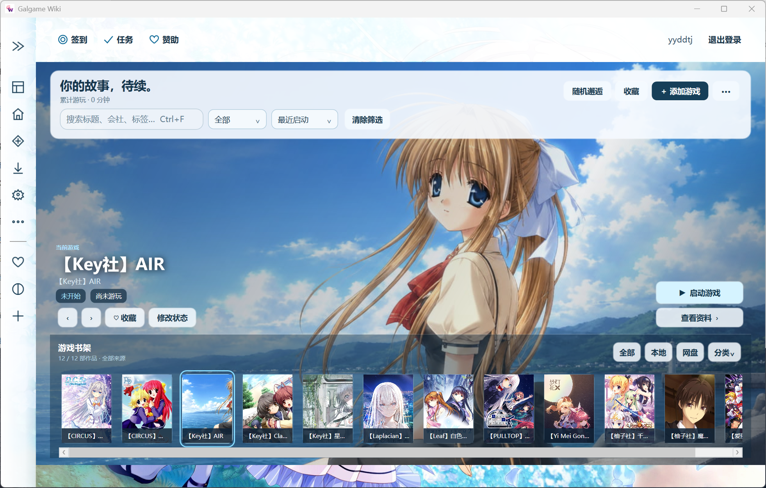Open 收藏 in the top header panel

[x=631, y=91]
